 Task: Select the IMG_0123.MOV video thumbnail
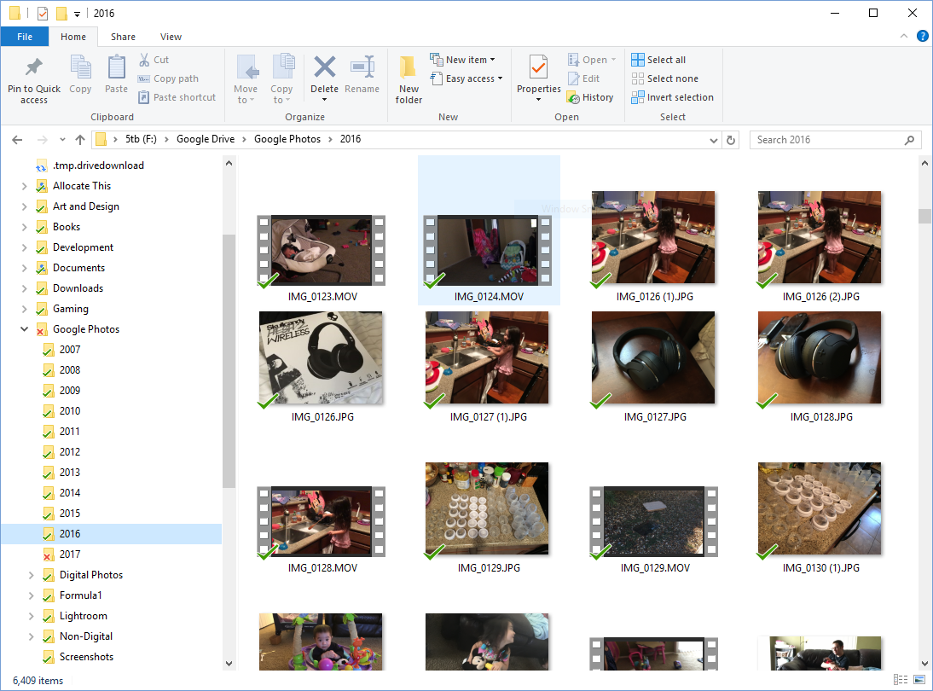click(x=322, y=251)
